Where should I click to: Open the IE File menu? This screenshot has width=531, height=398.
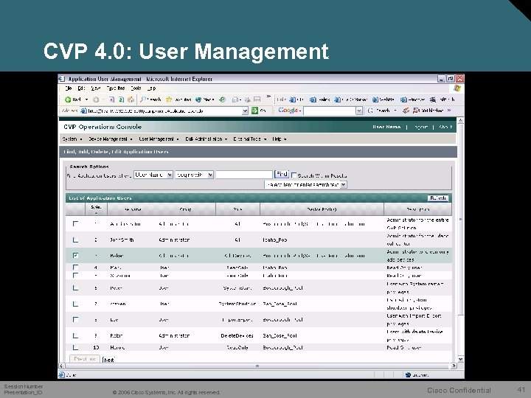69,88
